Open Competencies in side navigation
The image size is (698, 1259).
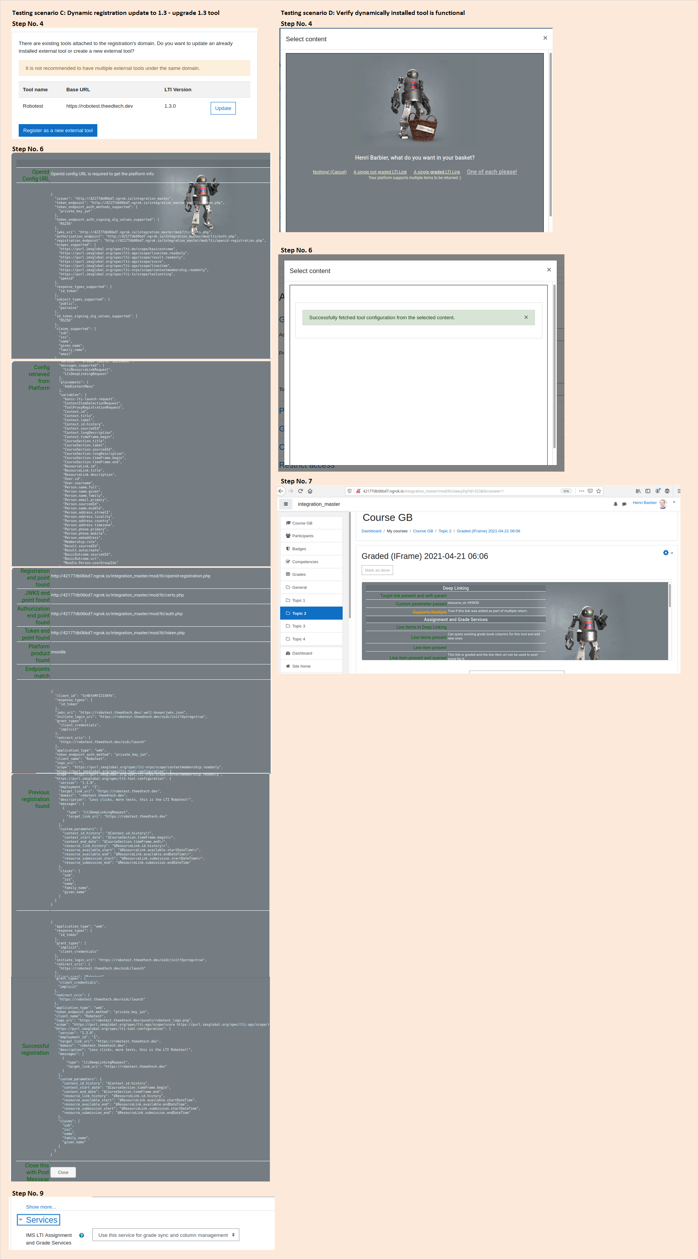click(x=312, y=562)
